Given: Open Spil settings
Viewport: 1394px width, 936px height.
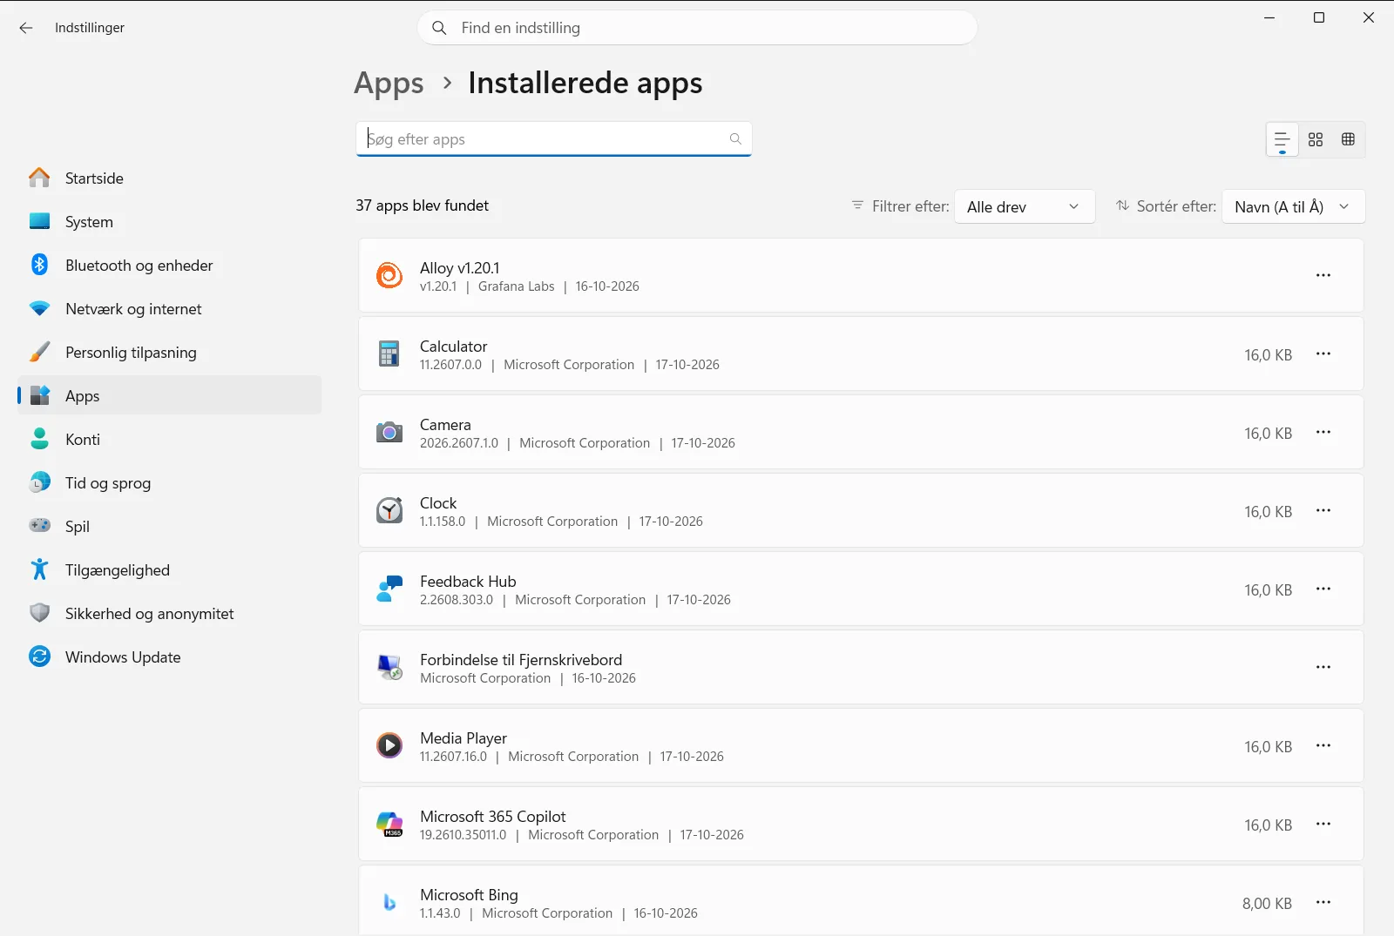Looking at the screenshot, I should [x=169, y=527].
